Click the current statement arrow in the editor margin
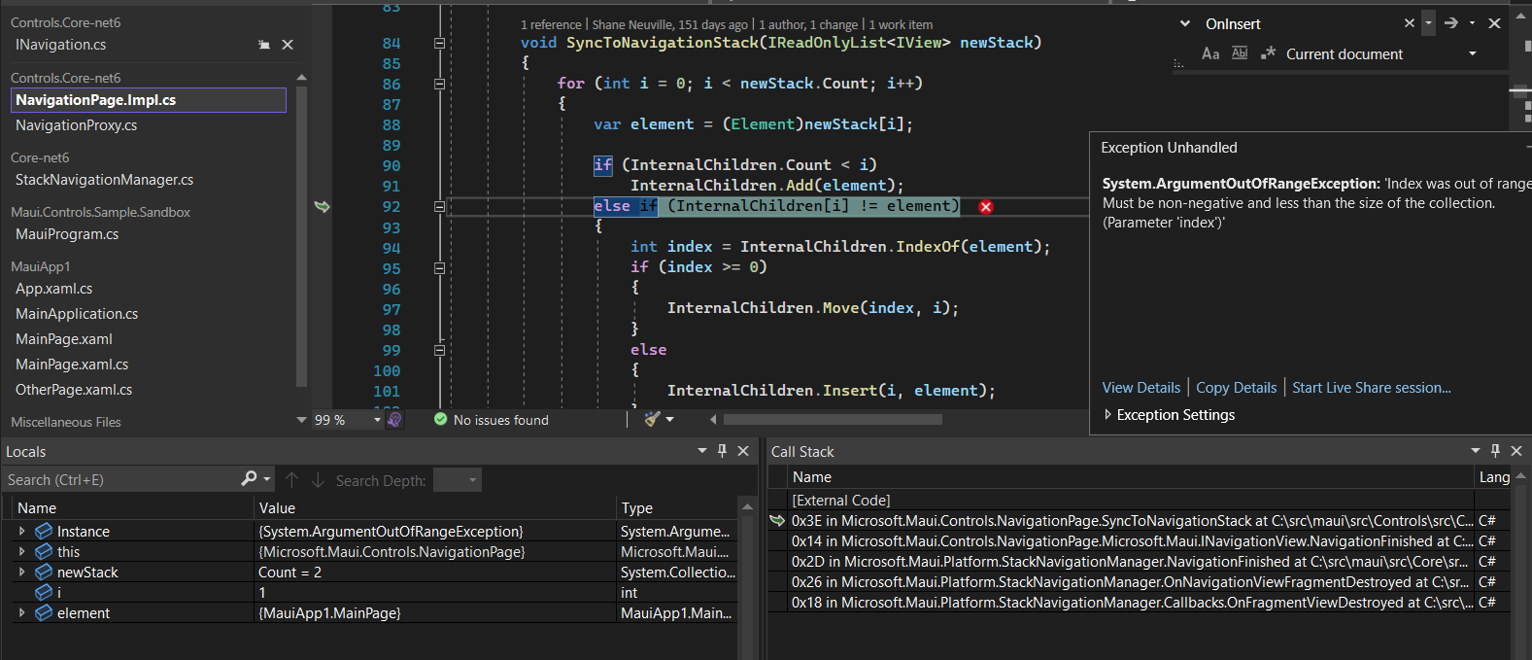This screenshot has width=1532, height=660. click(322, 206)
